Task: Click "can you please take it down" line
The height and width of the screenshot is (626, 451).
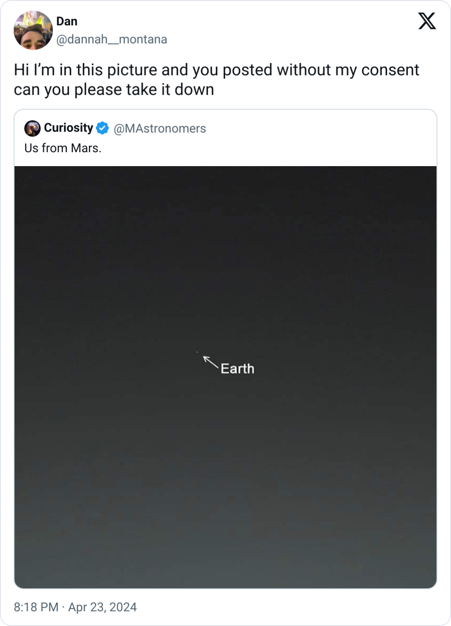Action: point(114,90)
